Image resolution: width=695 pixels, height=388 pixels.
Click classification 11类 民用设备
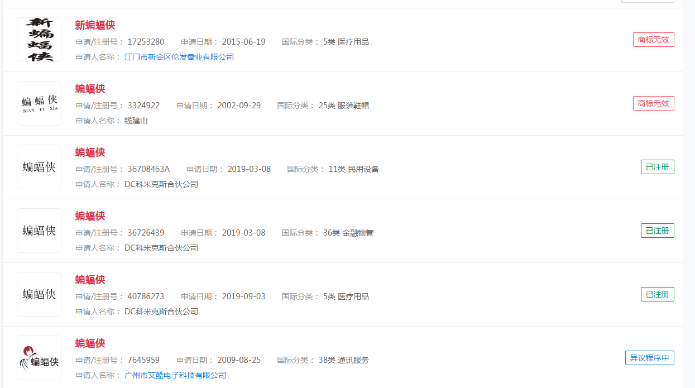[354, 169]
